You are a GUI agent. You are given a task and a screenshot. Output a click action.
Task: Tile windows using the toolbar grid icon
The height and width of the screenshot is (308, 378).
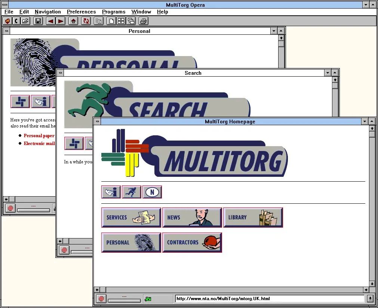point(121,21)
